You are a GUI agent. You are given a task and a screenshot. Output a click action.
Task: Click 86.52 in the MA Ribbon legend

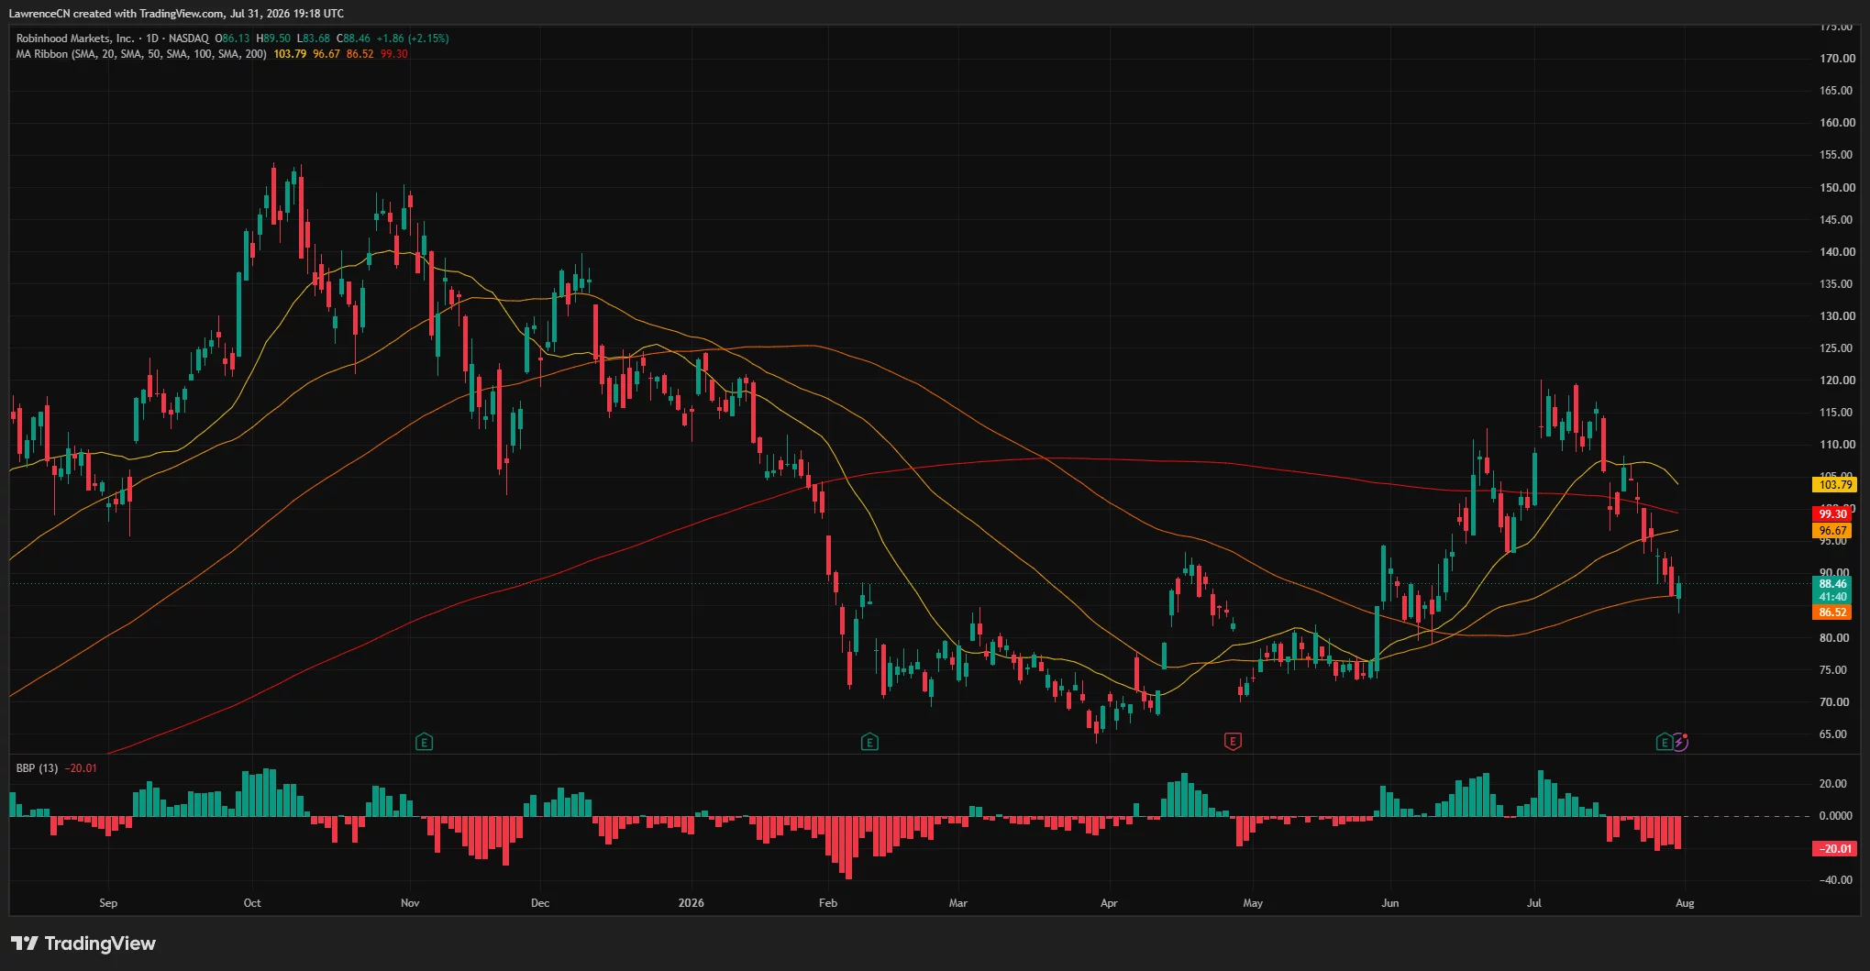(x=360, y=54)
